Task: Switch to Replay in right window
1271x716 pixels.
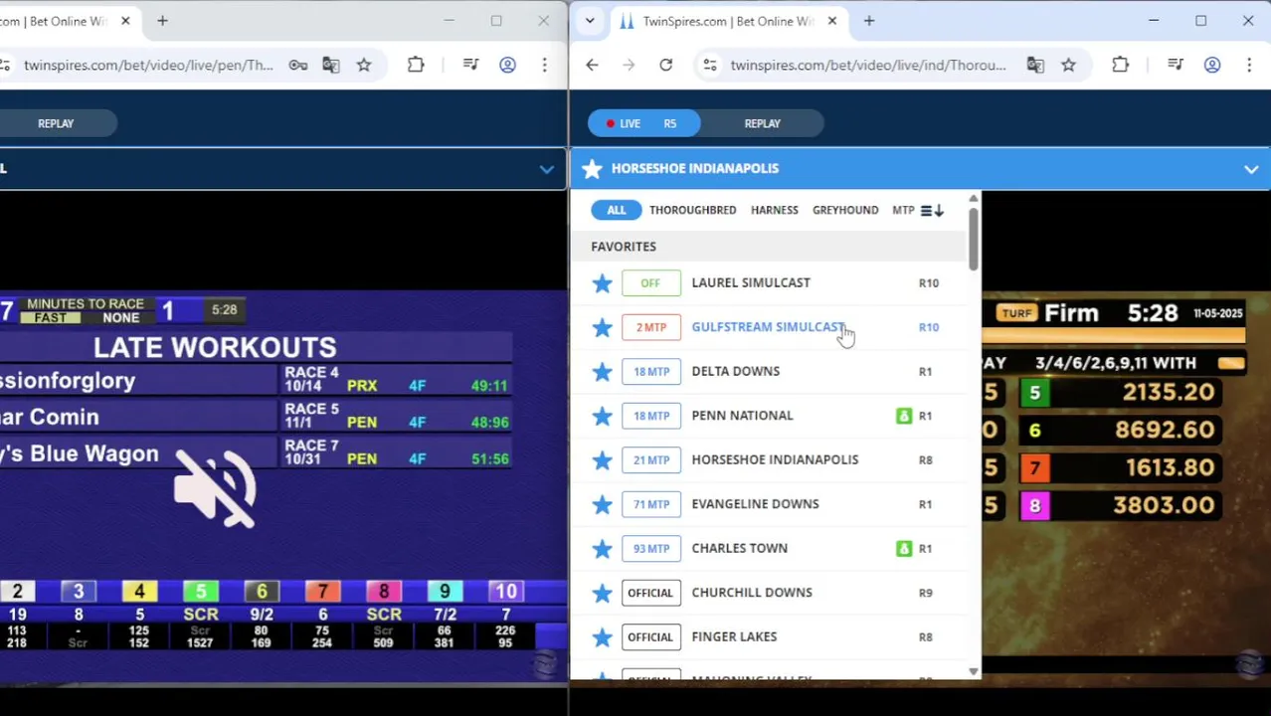Action: click(x=763, y=123)
